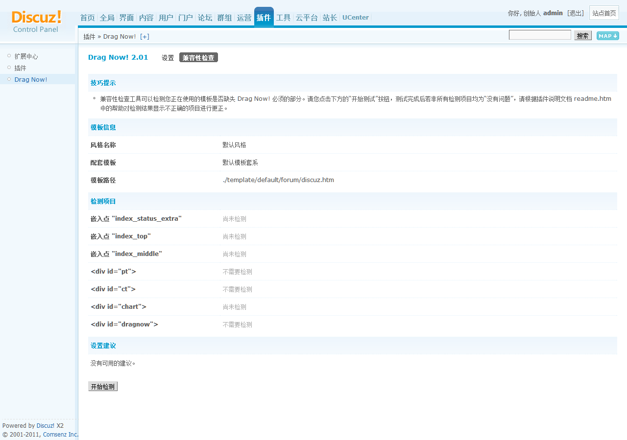
Task: Click the 风格名称 label
Action: pyautogui.click(x=103, y=145)
